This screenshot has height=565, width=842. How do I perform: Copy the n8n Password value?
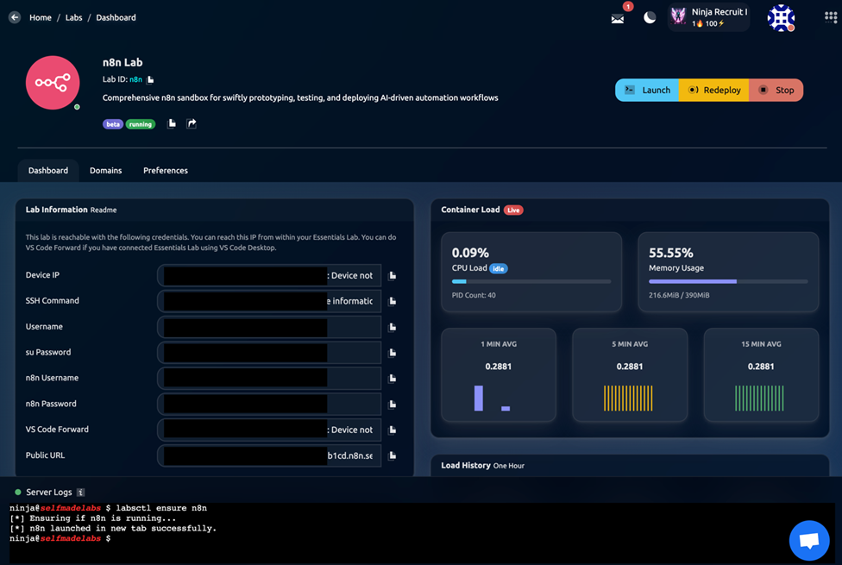tap(393, 405)
